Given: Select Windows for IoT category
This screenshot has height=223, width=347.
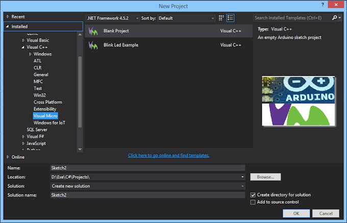Looking at the screenshot, I should point(49,123).
